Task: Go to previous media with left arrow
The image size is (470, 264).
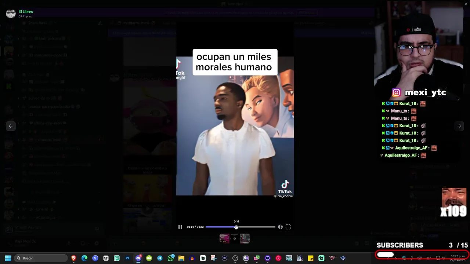Action: pyautogui.click(x=11, y=126)
